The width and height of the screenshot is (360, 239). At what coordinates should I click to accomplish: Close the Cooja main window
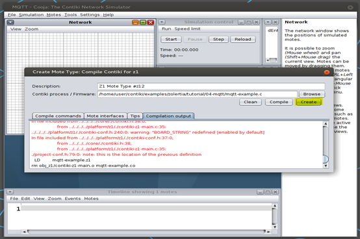pos(350,7)
